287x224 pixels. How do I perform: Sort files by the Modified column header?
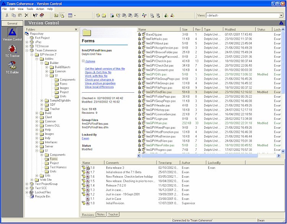point(239,29)
